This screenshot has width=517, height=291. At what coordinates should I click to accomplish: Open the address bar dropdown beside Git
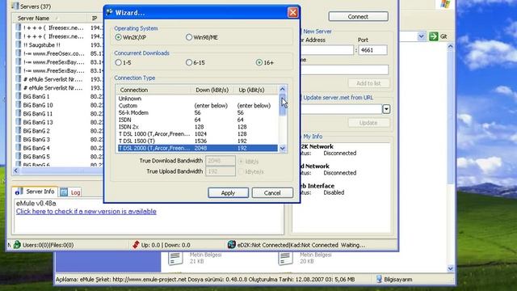tap(421, 36)
